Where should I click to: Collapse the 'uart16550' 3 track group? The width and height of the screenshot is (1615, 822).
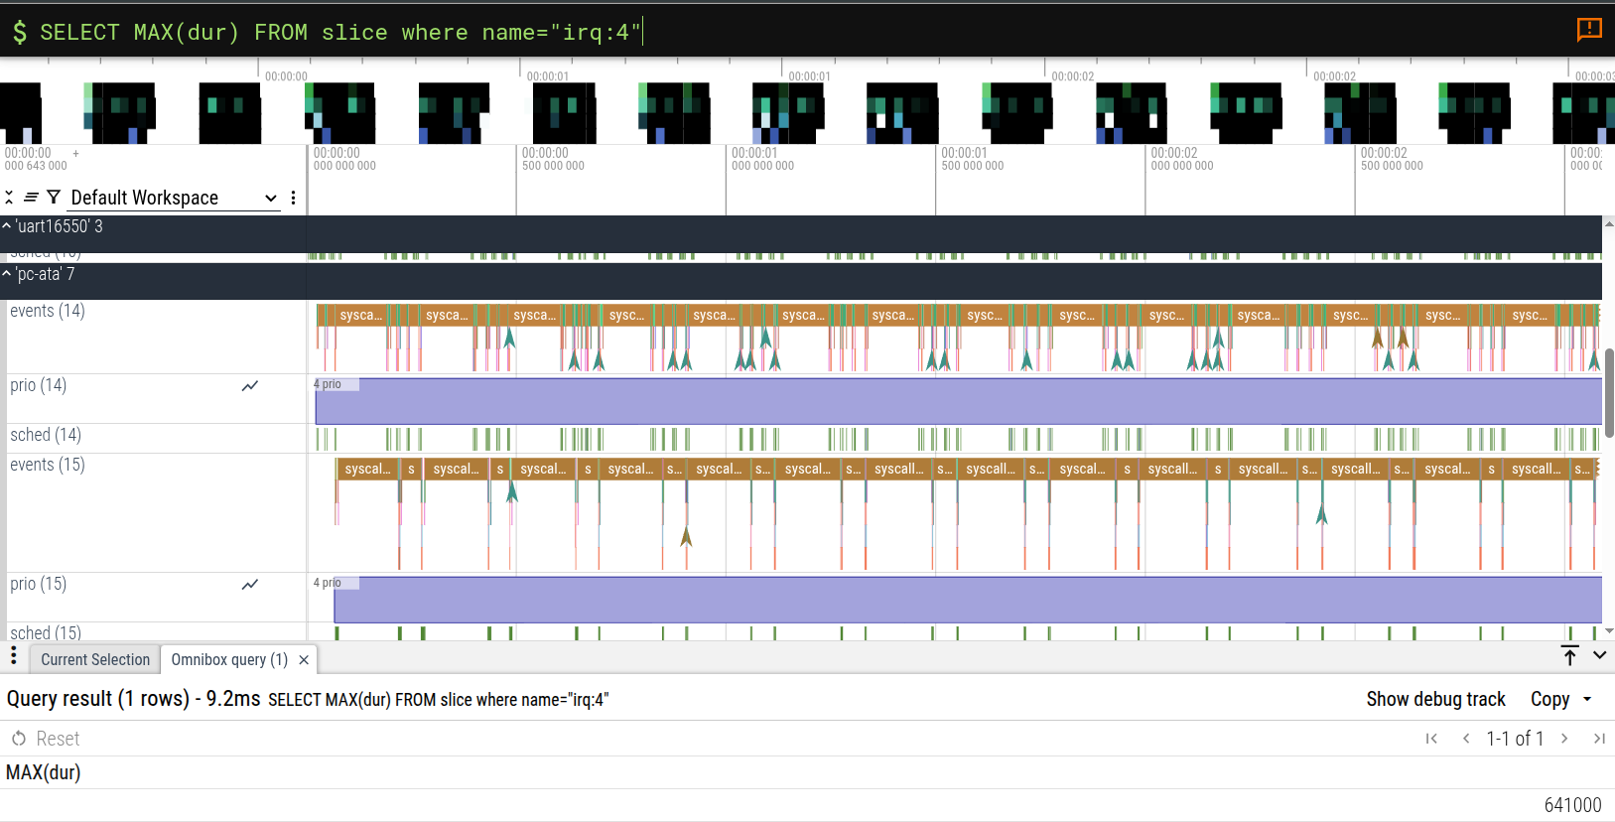pyautogui.click(x=6, y=226)
